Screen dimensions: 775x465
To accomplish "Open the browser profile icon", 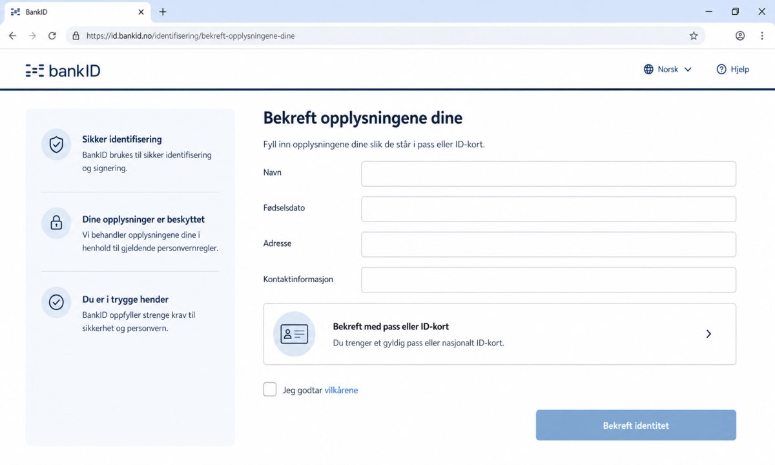I will 740,36.
